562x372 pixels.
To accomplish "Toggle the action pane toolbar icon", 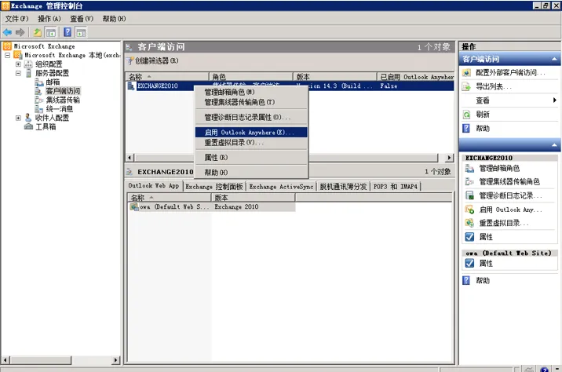I will tap(81, 33).
